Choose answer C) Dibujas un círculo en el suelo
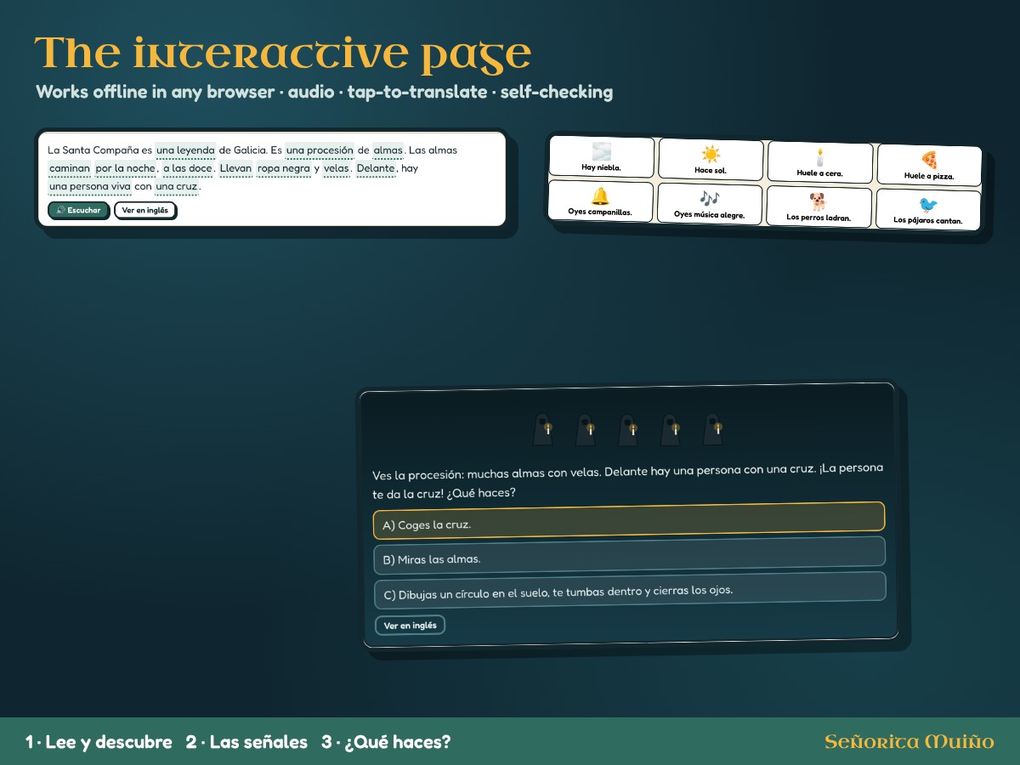1020x765 pixels. point(630,591)
